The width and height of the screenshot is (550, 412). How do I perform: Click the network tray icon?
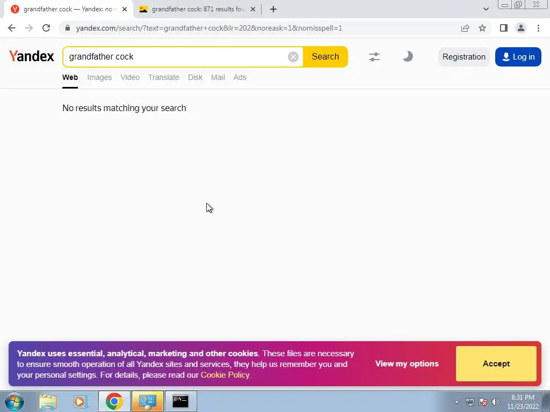(469, 402)
